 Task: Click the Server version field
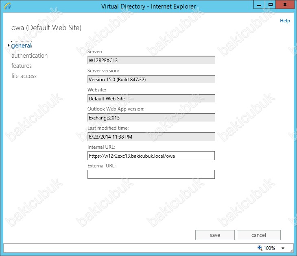151,79
